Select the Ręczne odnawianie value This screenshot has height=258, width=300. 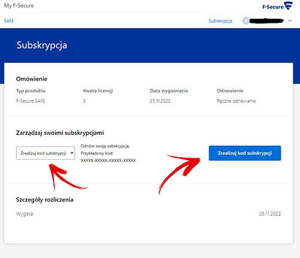[236, 101]
